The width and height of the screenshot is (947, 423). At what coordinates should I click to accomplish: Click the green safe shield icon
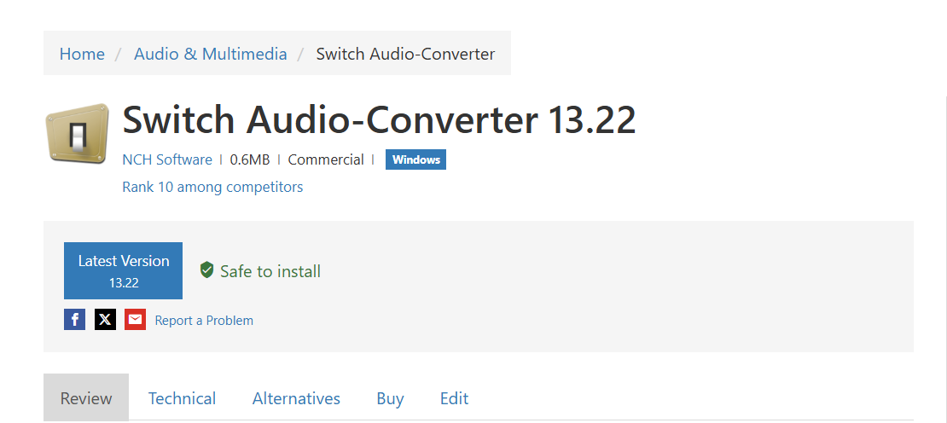click(206, 270)
